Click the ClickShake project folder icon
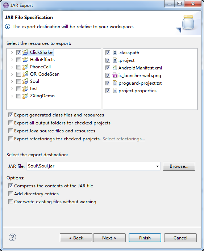The width and height of the screenshot is (204, 251). [x=25, y=52]
